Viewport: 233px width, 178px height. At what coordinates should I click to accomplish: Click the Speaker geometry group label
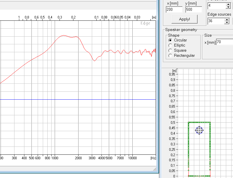[x=181, y=30]
